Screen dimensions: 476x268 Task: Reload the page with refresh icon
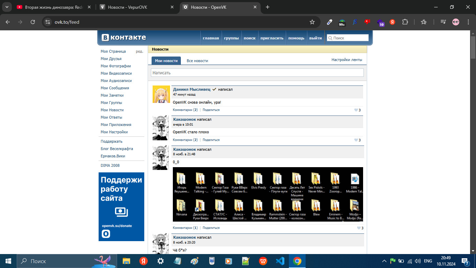click(33, 22)
